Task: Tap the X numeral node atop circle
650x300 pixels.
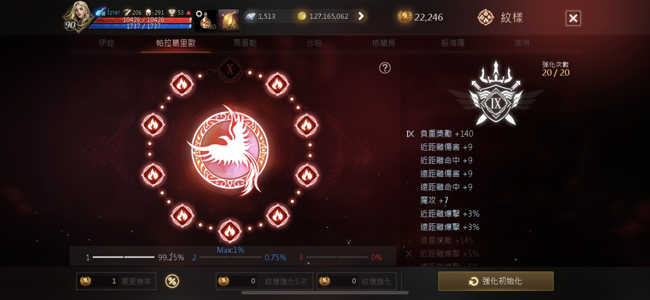Action: [229, 68]
